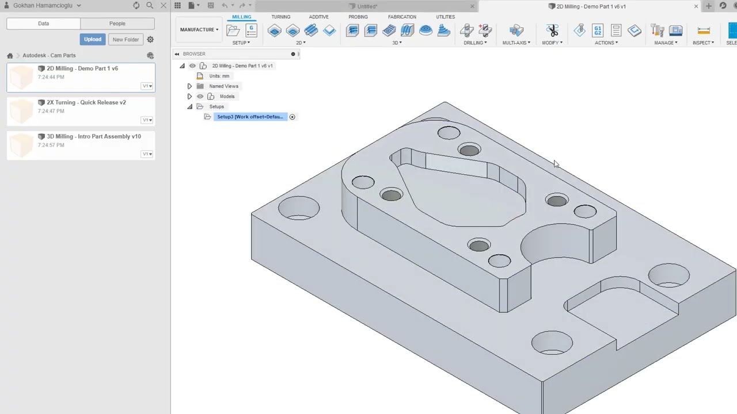Click the Measure ruler icon
Image resolution: width=737 pixels, height=414 pixels.
pos(704,30)
